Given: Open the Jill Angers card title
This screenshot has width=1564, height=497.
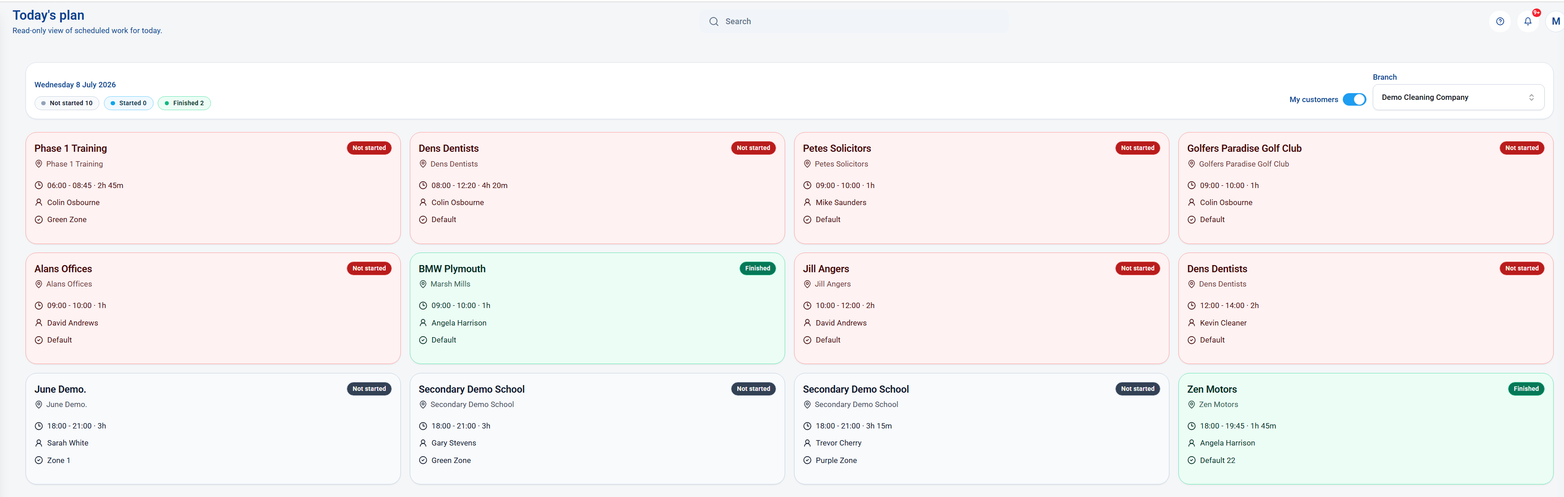Looking at the screenshot, I should [826, 269].
